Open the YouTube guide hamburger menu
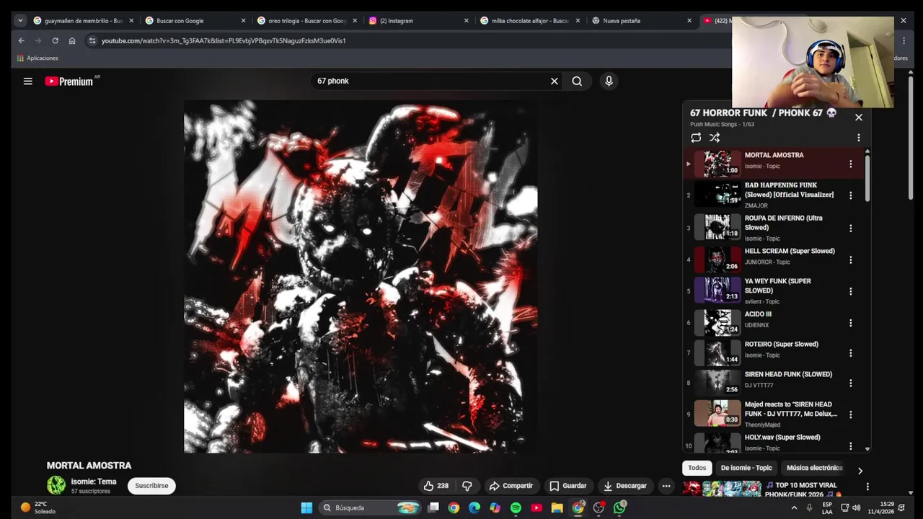The image size is (923, 519). (27, 81)
